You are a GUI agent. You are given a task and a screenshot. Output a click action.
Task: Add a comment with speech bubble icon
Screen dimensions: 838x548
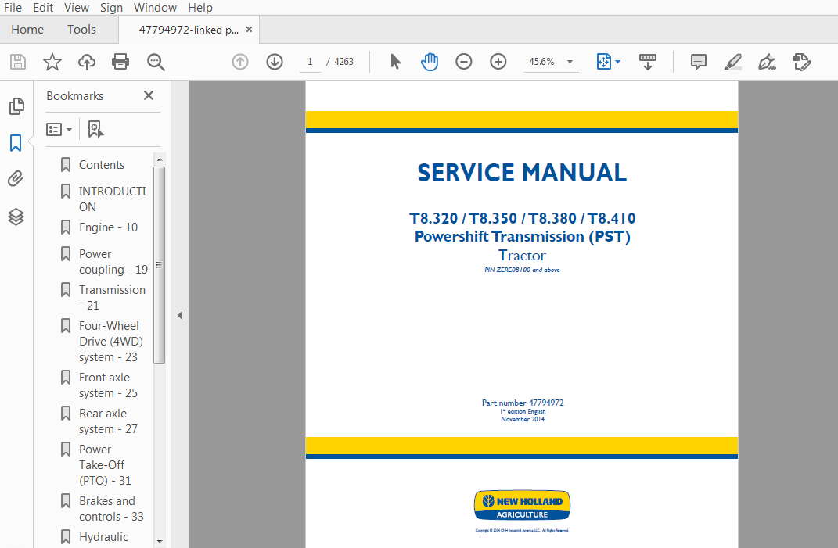coord(698,62)
